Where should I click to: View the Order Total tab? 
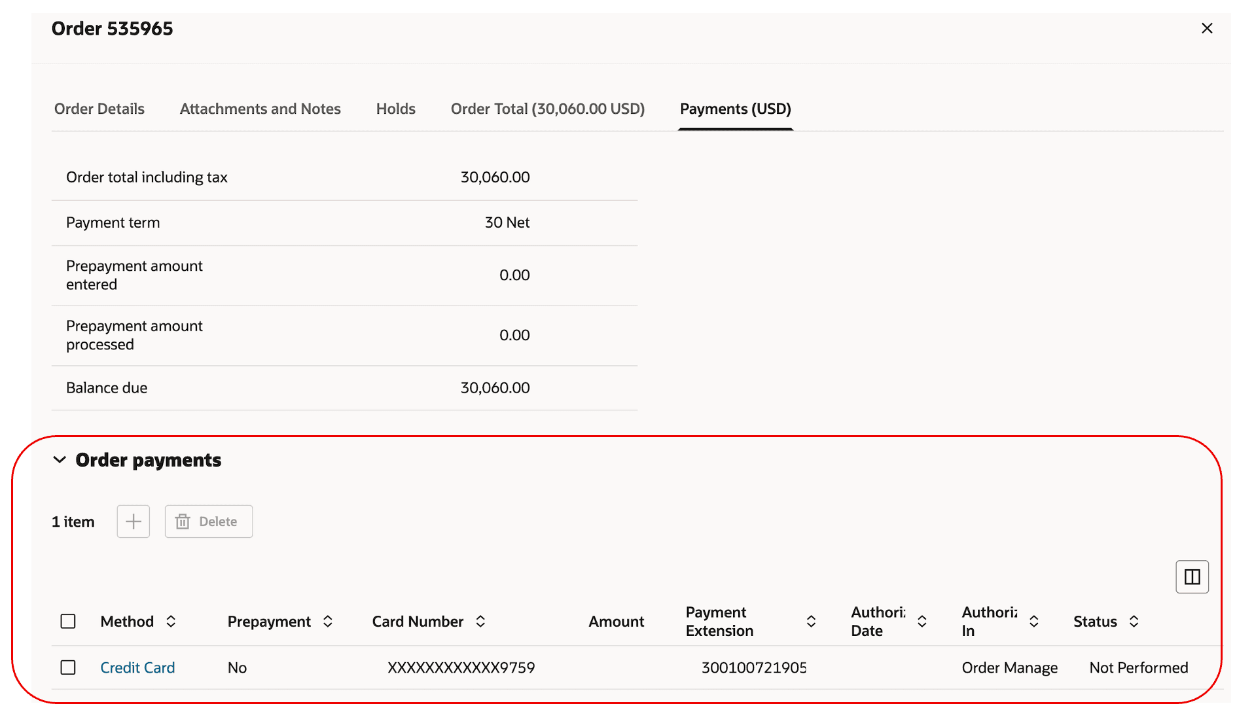(547, 109)
